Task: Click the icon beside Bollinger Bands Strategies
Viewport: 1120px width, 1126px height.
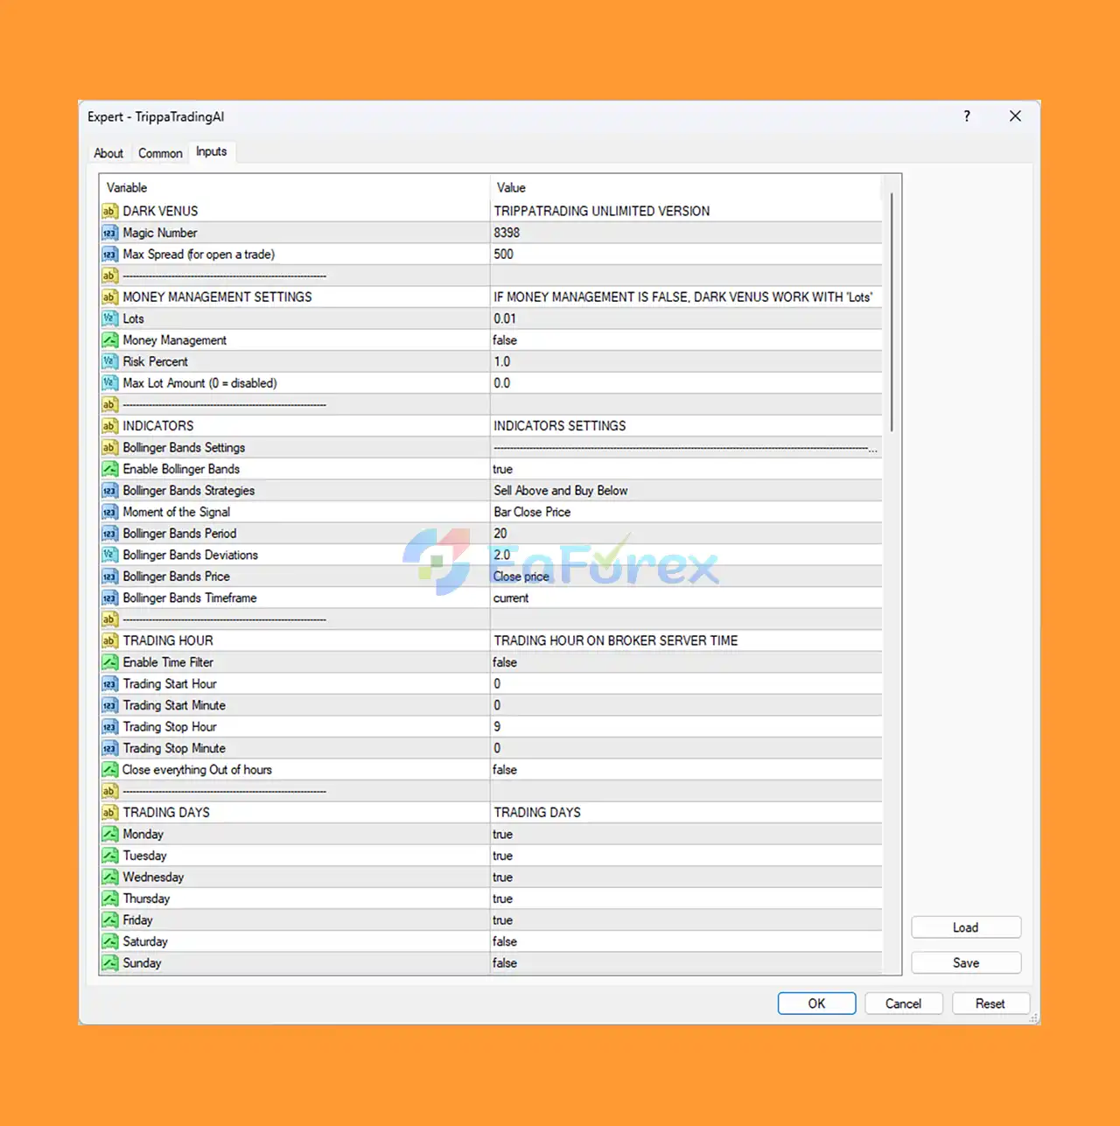Action: pyautogui.click(x=109, y=490)
